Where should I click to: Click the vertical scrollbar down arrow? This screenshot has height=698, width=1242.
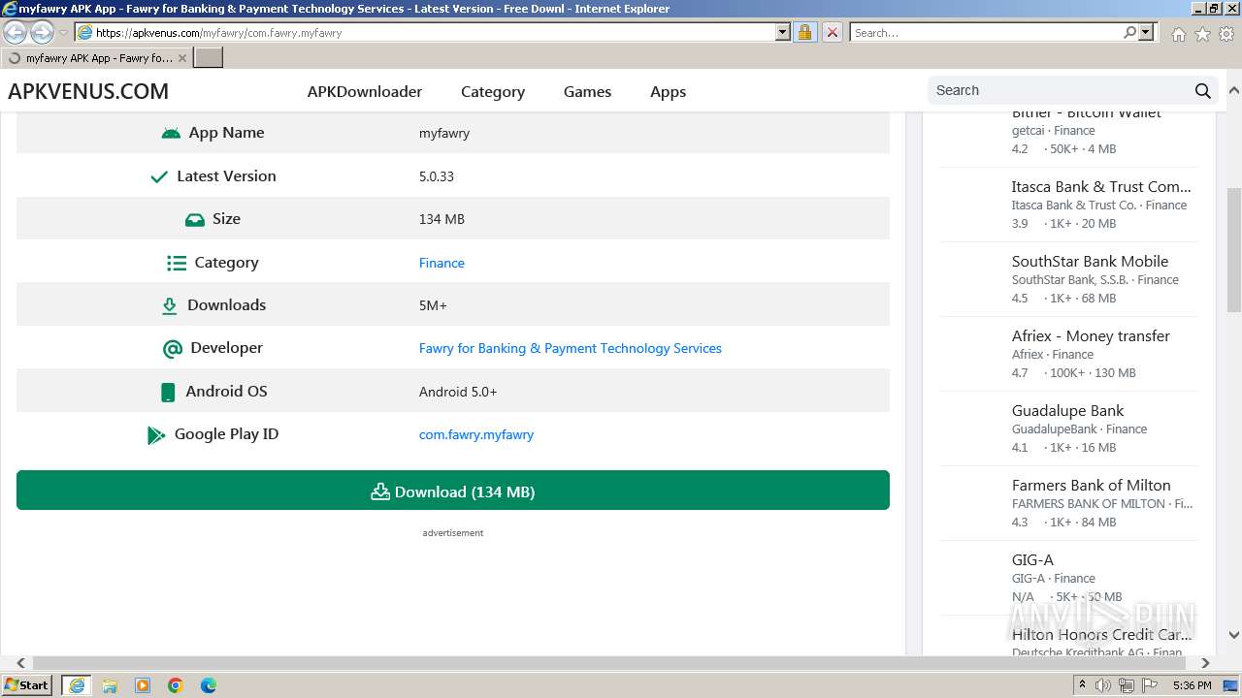click(x=1234, y=635)
